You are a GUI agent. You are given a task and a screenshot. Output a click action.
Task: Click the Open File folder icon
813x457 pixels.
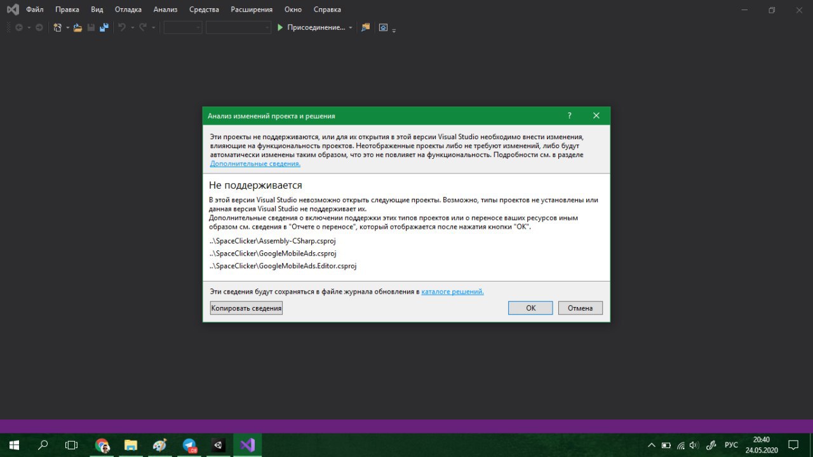pos(78,27)
